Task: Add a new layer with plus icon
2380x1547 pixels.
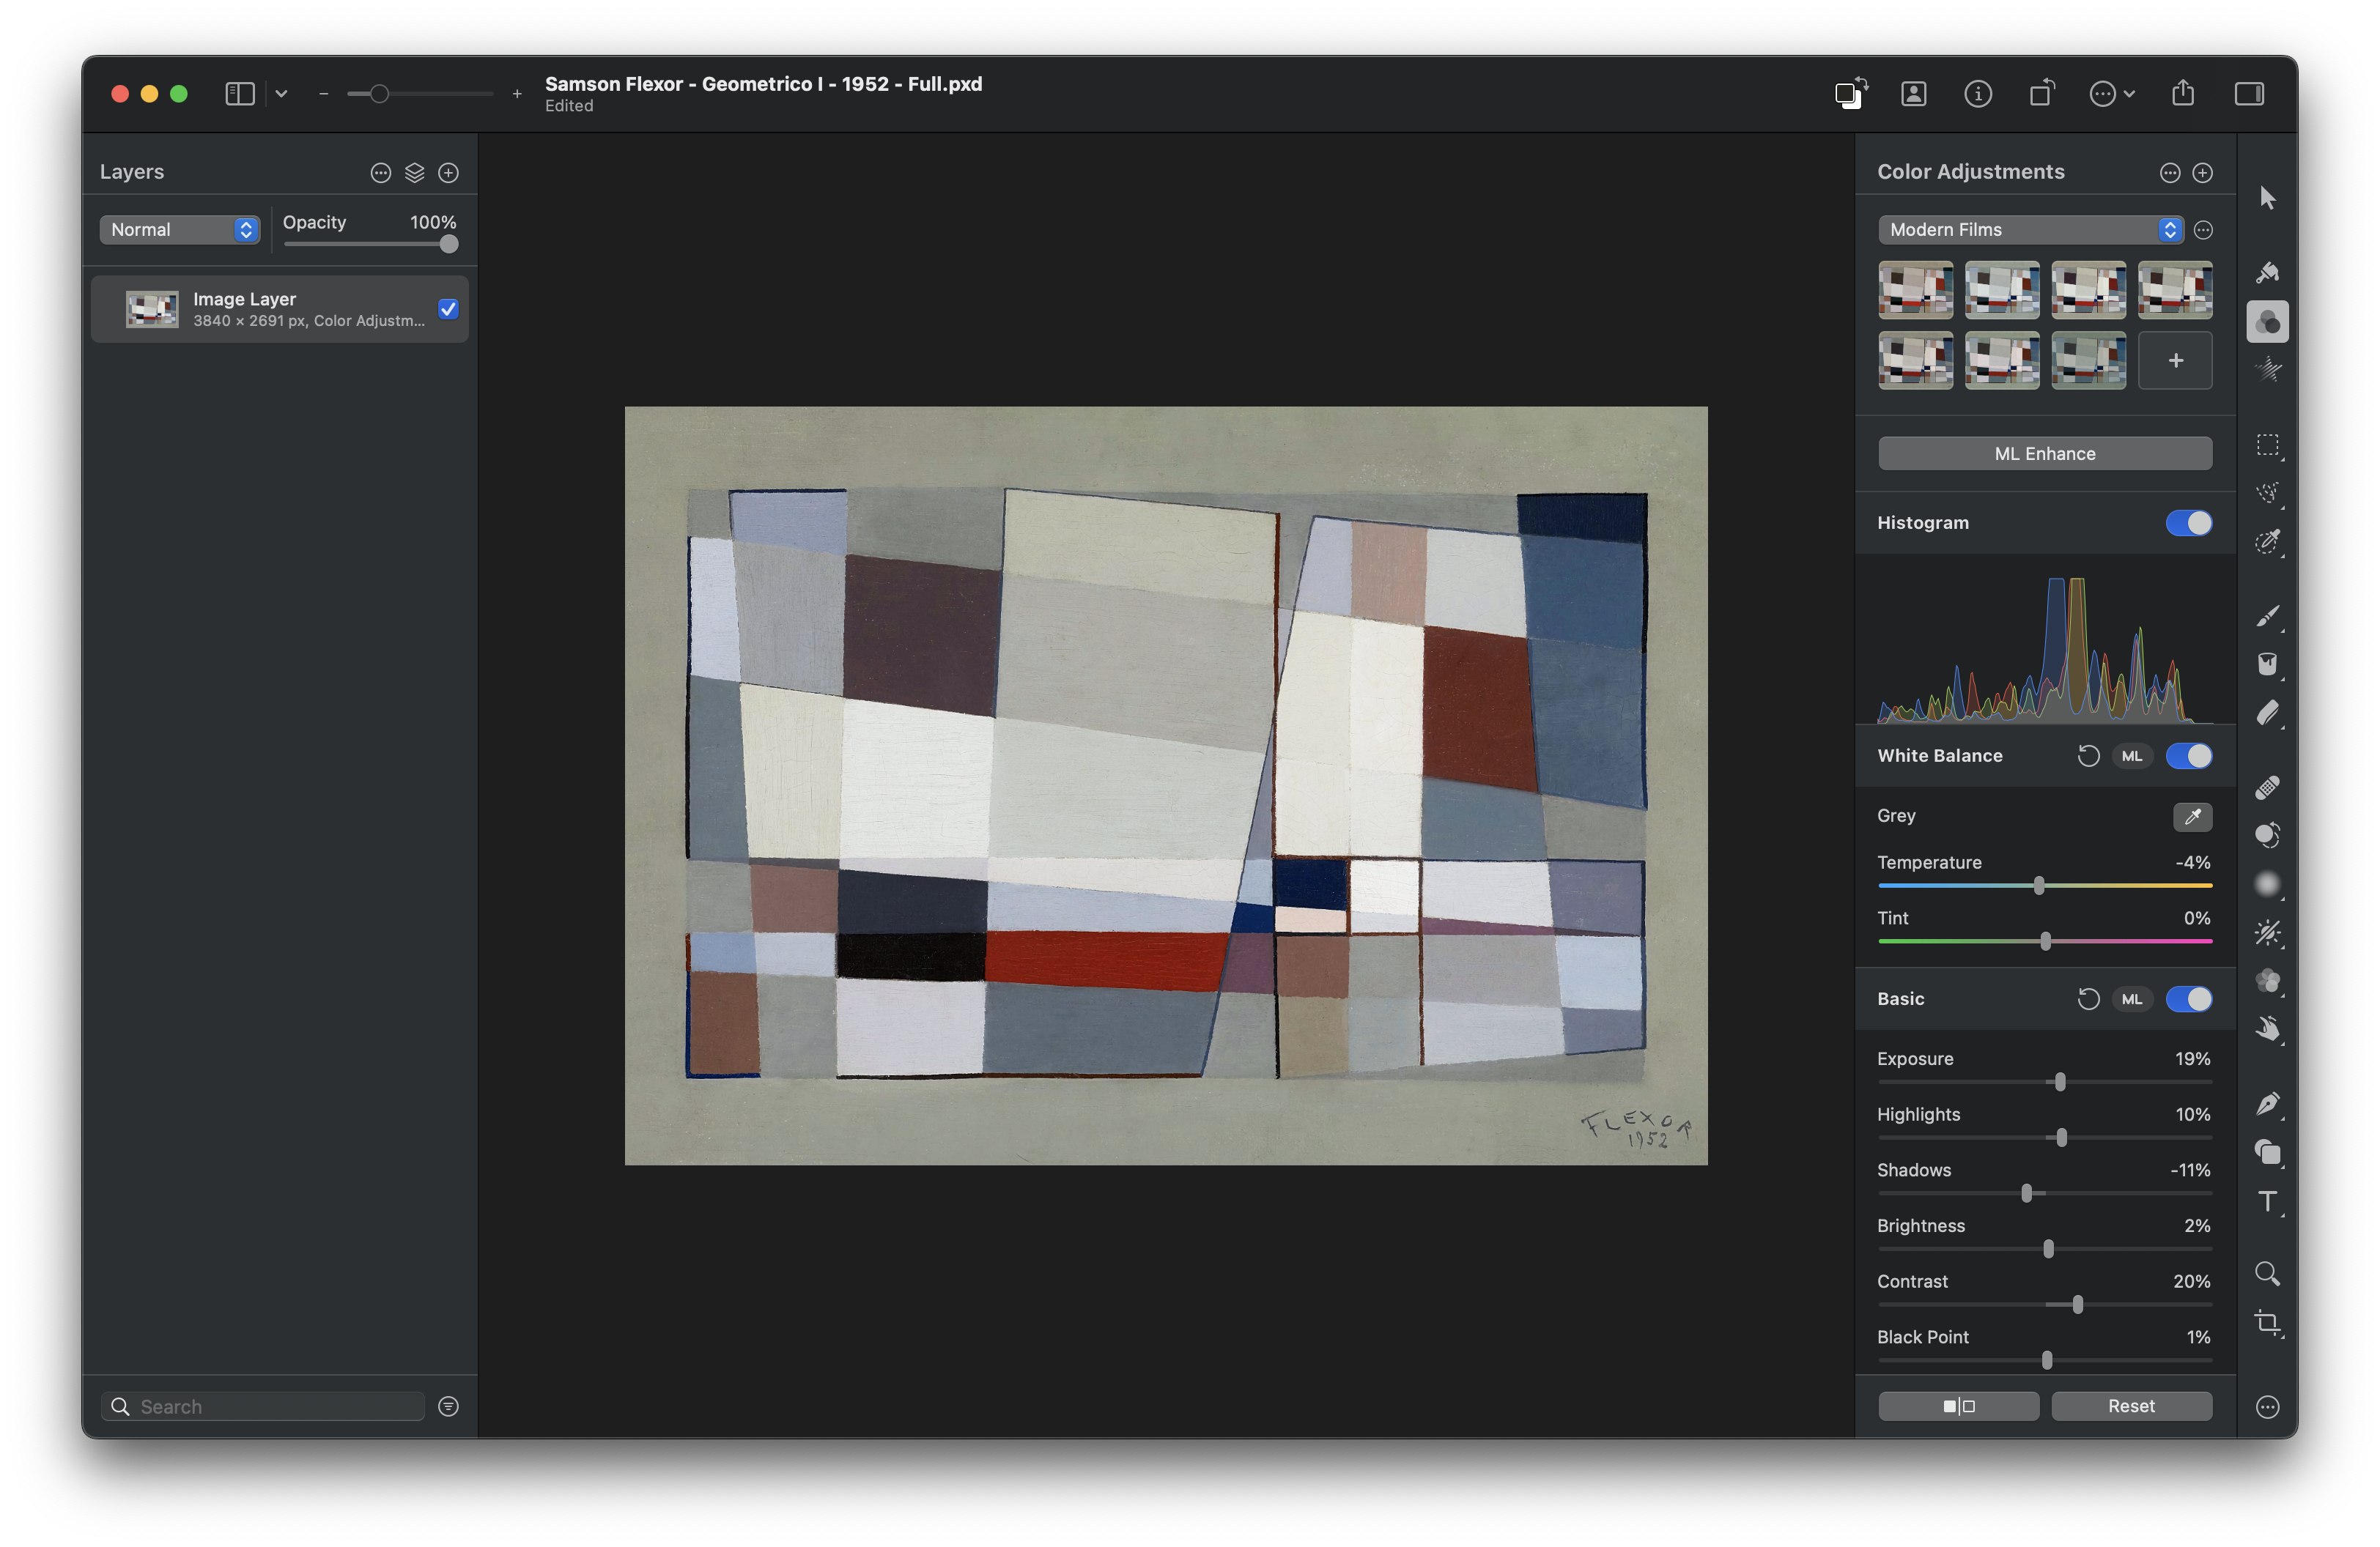Action: pyautogui.click(x=448, y=173)
